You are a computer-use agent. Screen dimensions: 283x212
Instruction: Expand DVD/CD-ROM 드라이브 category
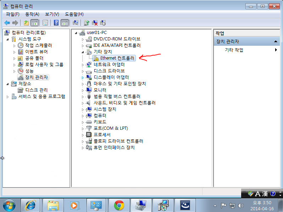pos(83,39)
